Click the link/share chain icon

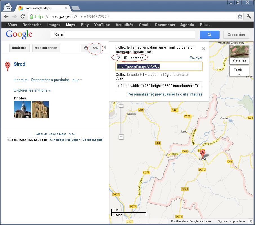coord(96,48)
